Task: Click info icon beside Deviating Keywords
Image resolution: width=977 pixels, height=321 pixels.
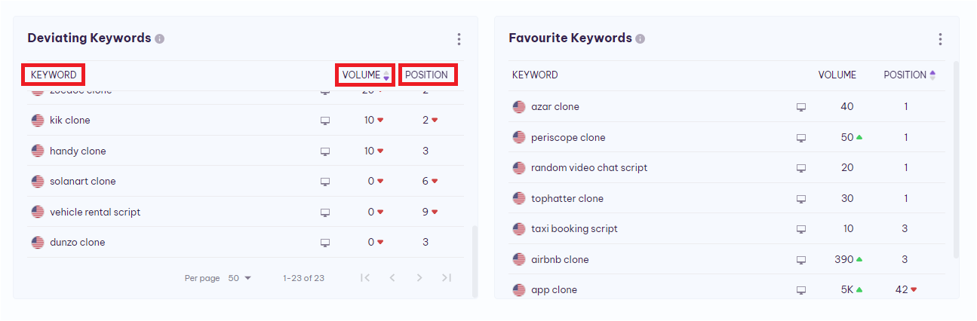Action: tap(159, 38)
